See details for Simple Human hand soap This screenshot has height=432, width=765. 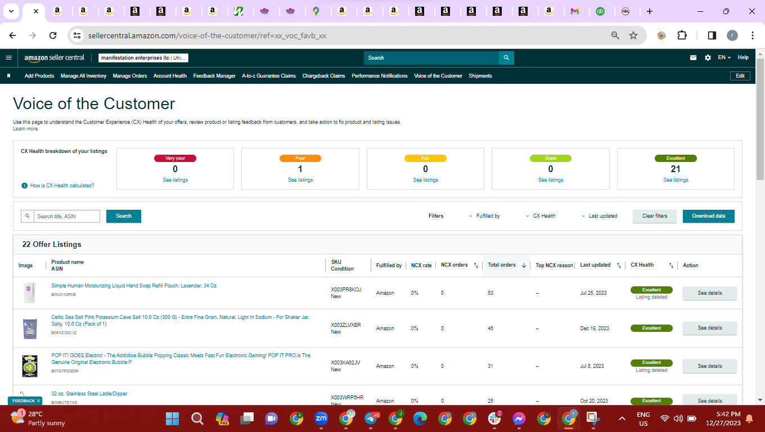[709, 293]
